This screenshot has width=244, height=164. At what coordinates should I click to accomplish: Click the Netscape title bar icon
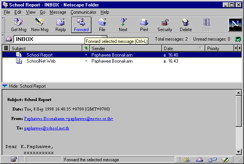point(5,5)
